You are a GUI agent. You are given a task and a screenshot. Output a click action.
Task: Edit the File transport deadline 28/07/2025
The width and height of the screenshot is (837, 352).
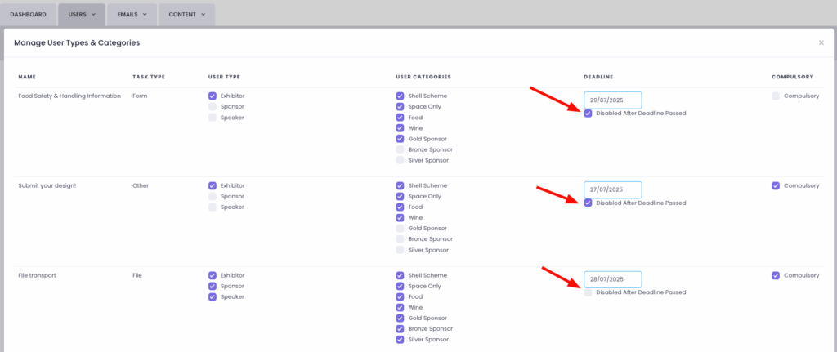coord(612,279)
